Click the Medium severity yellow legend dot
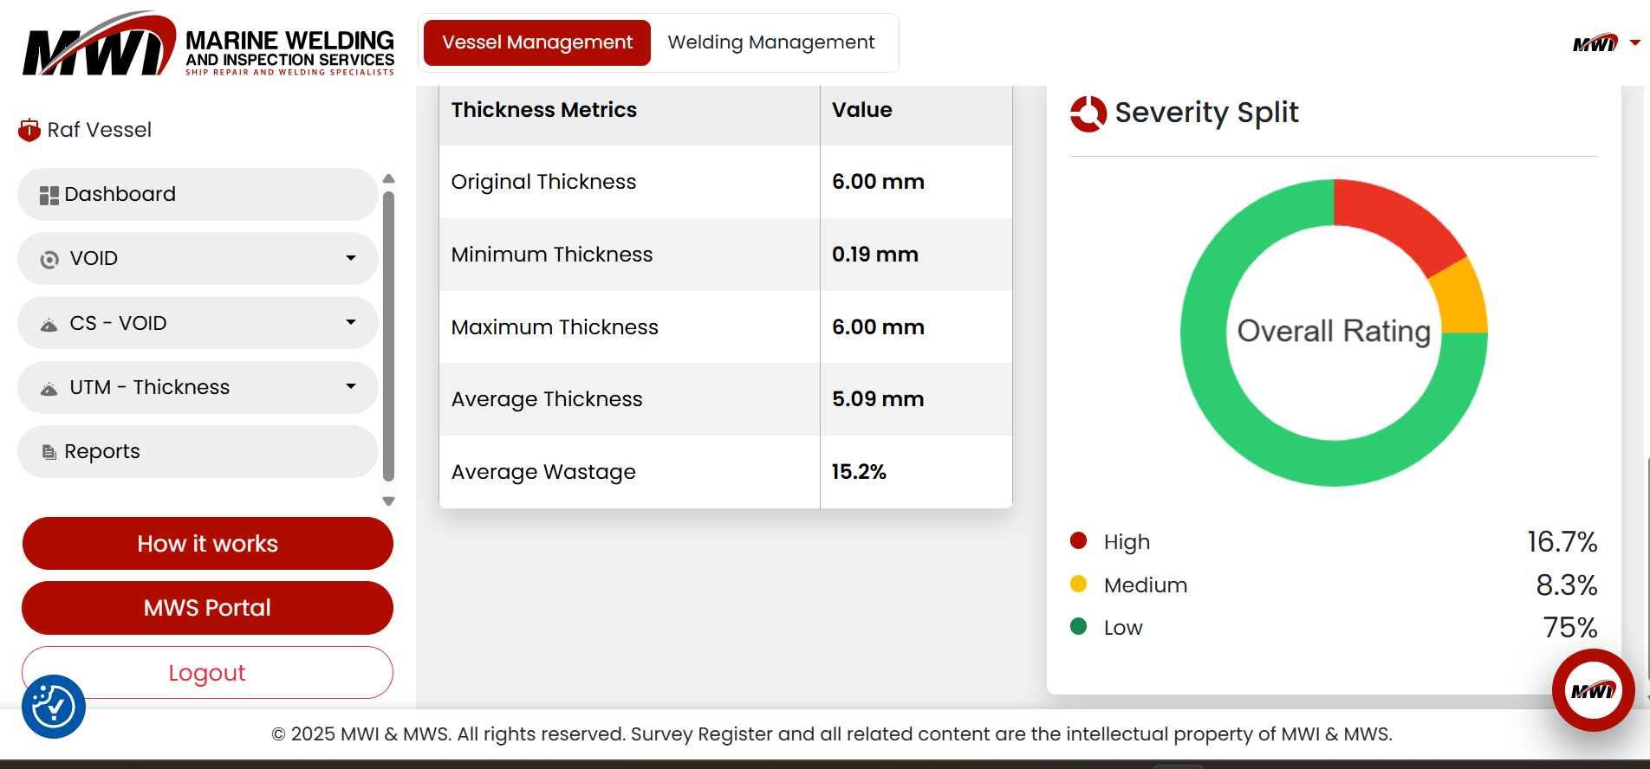Screen dimensions: 1650x769 (1079, 584)
